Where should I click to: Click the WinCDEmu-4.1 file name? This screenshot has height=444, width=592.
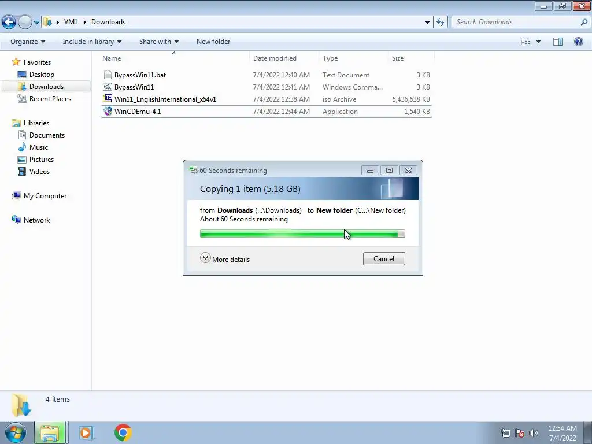tap(138, 112)
